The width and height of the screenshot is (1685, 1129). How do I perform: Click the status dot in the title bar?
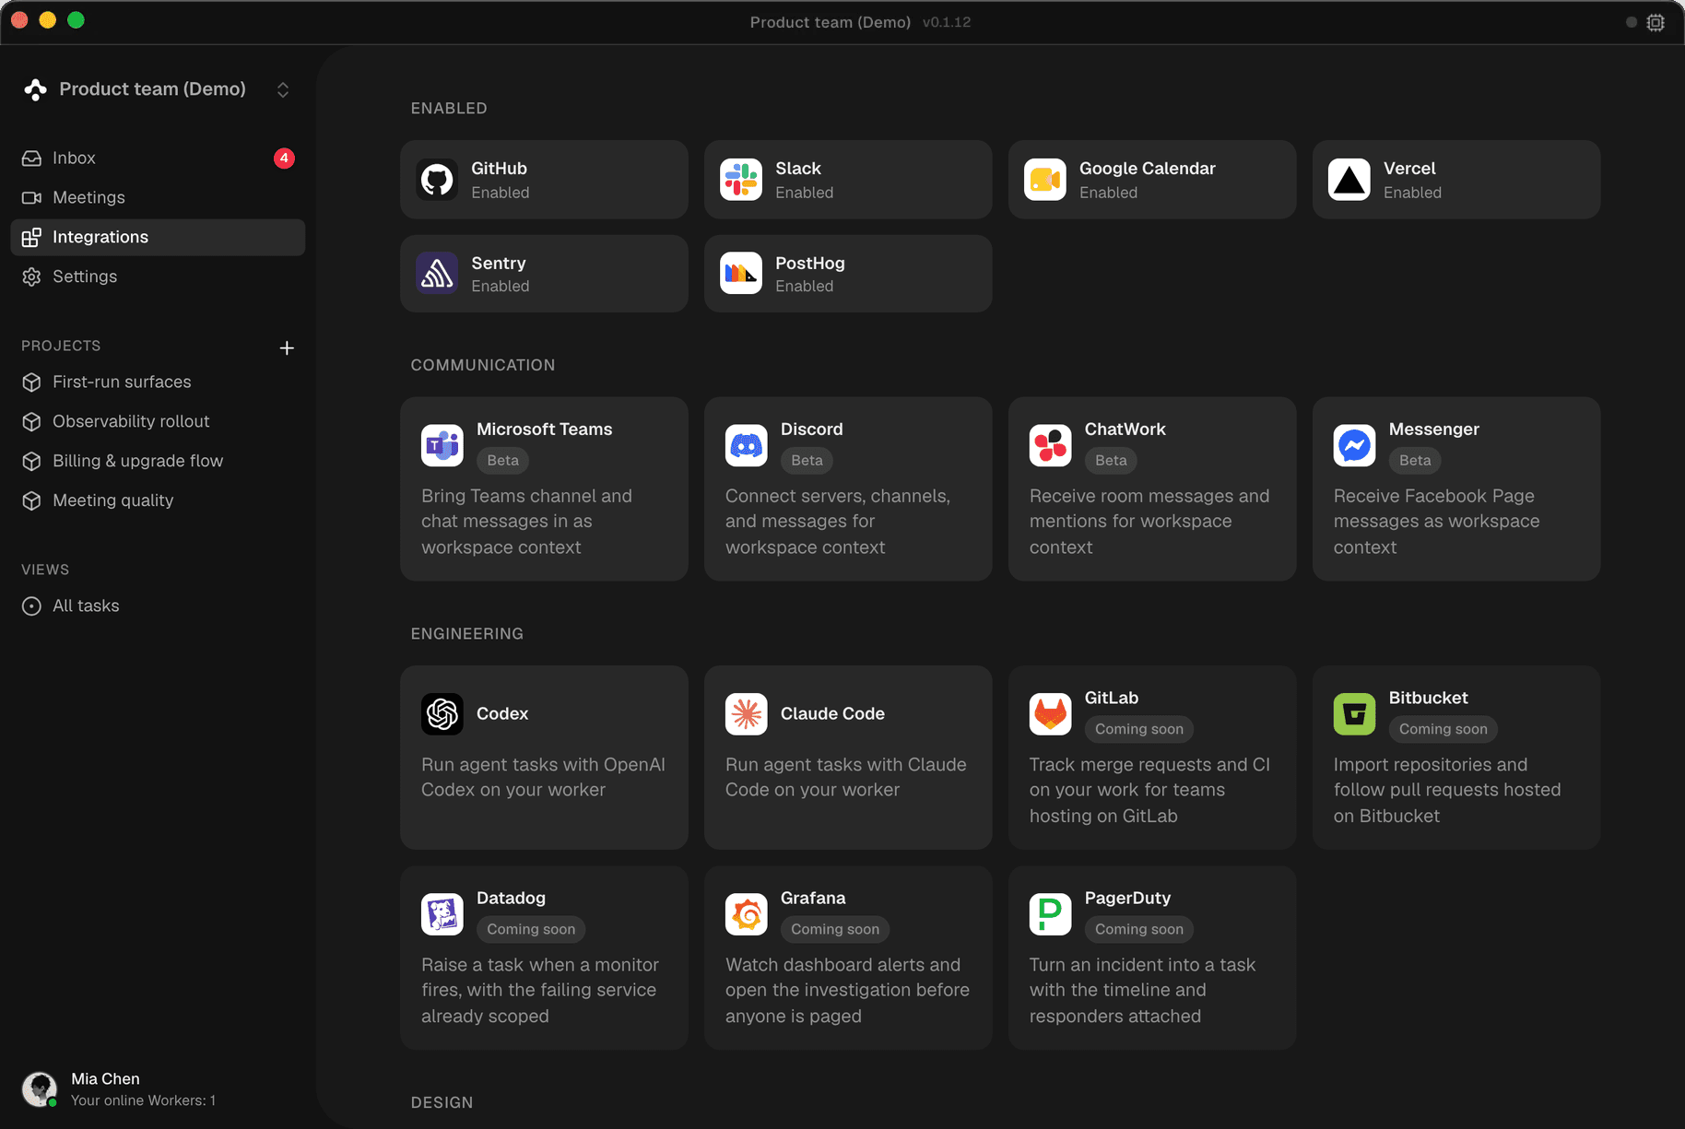coord(1632,22)
